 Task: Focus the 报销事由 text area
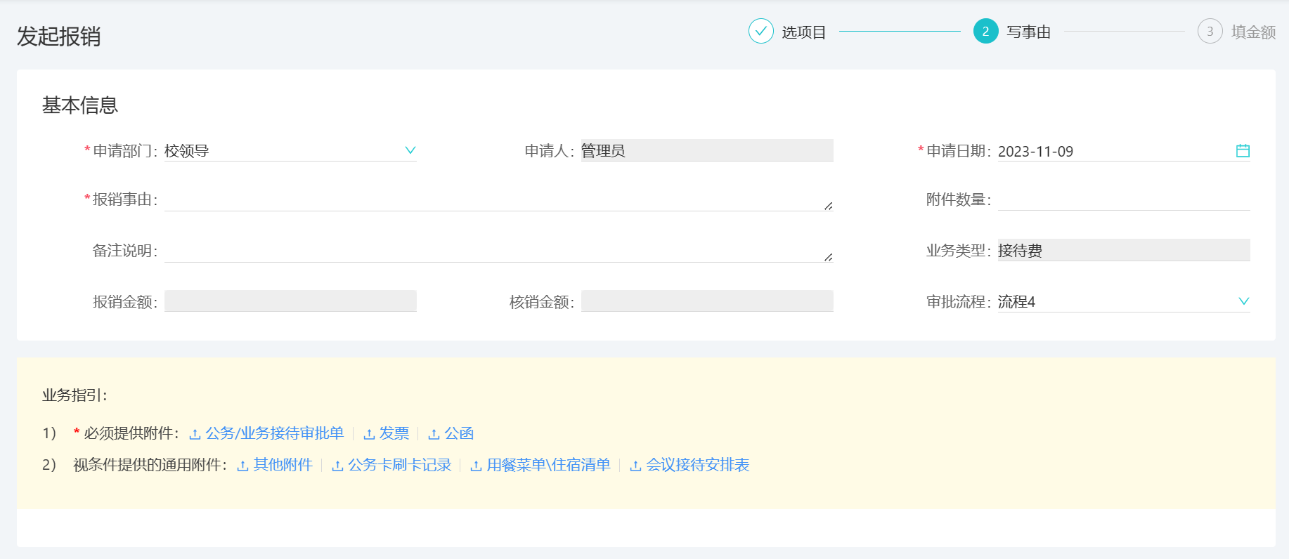click(x=498, y=199)
